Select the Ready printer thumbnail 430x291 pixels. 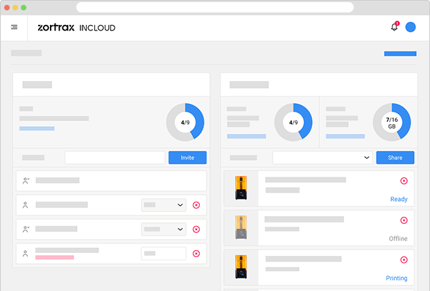(x=241, y=188)
